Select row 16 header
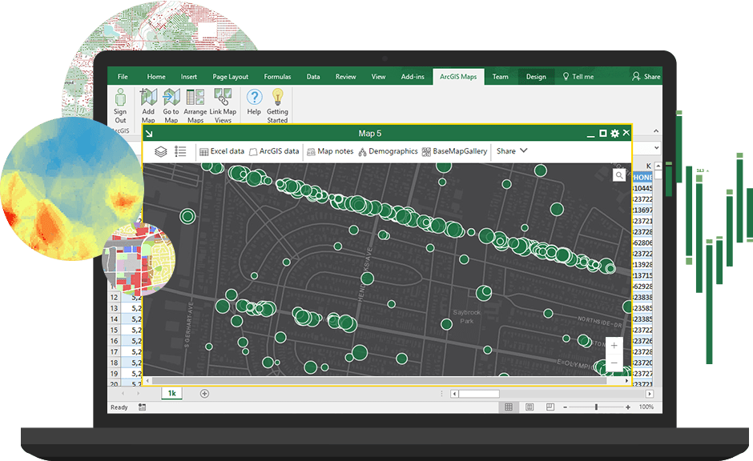This screenshot has height=461, width=753. 115,341
